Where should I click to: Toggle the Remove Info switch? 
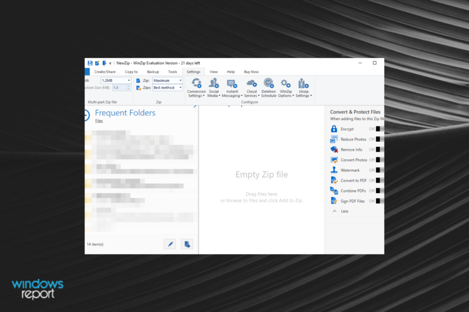[x=380, y=150]
